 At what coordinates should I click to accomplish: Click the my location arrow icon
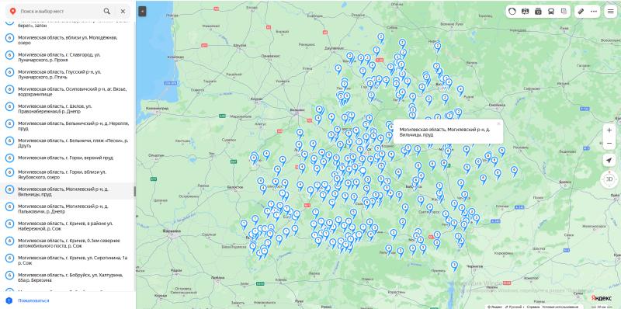click(609, 160)
